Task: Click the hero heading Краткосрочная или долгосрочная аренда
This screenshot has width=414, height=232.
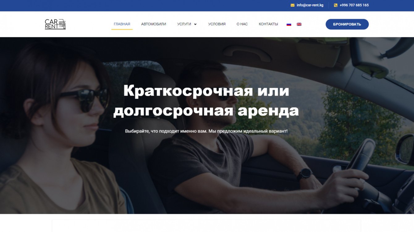Action: 206,101
